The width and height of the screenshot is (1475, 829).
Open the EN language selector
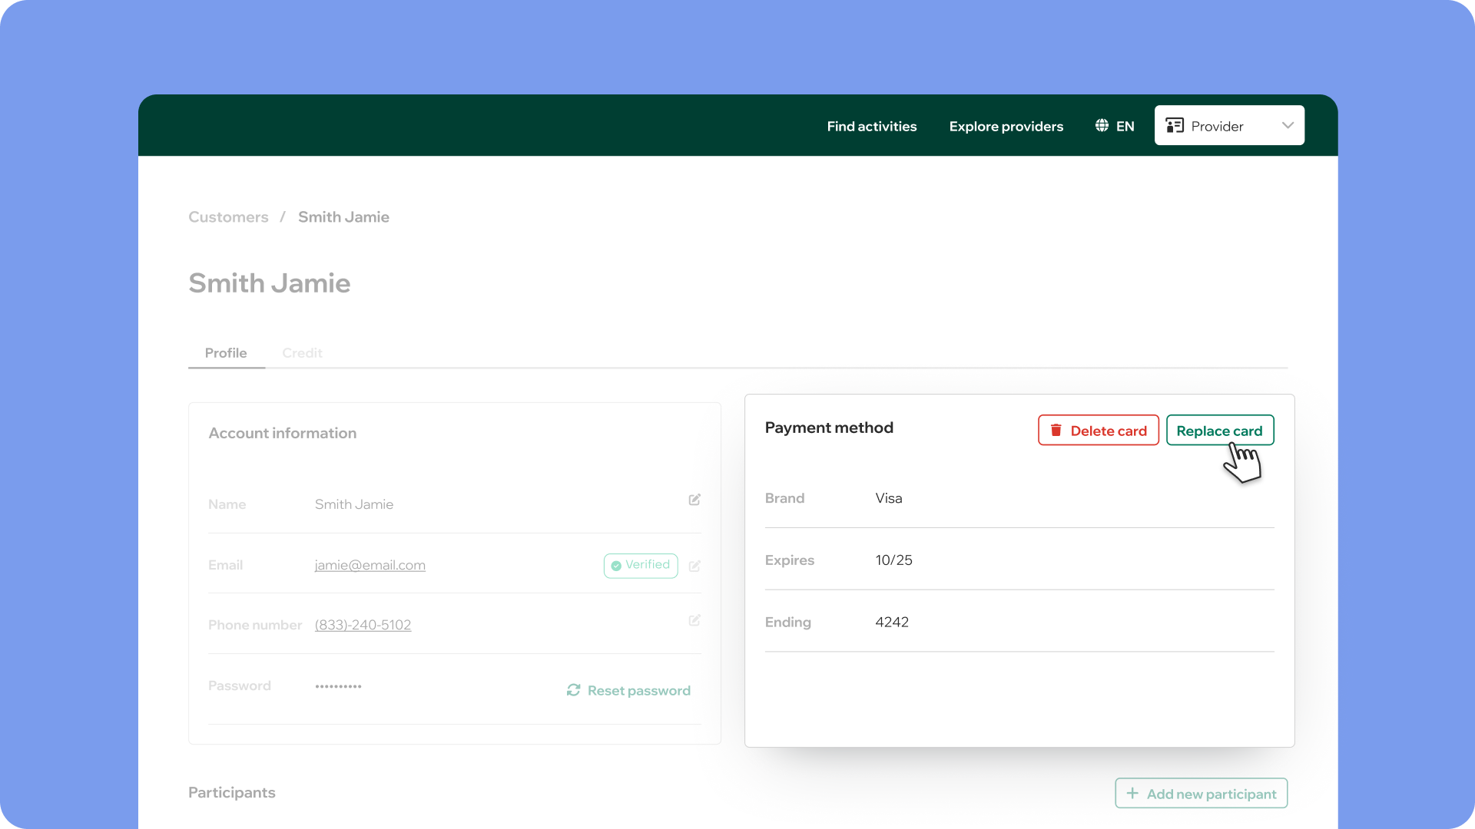click(1125, 127)
